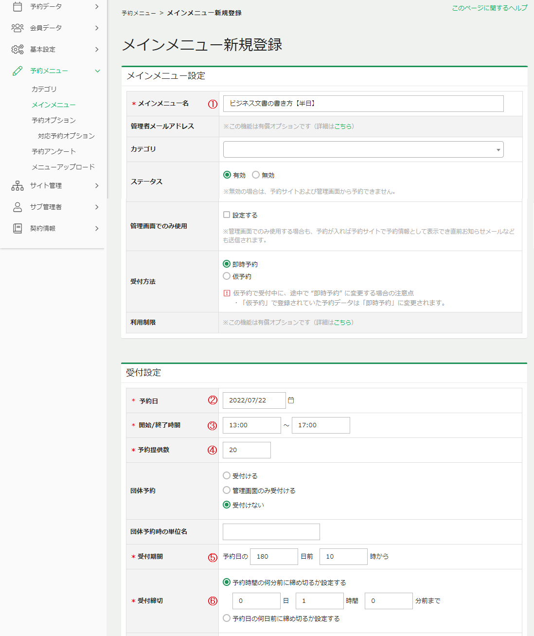Select the 無効 status radio button

click(256, 175)
